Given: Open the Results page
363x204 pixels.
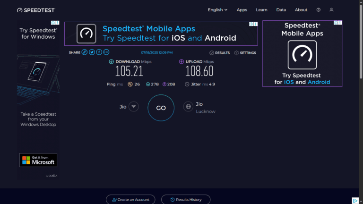Looking at the screenshot, I should (x=219, y=53).
